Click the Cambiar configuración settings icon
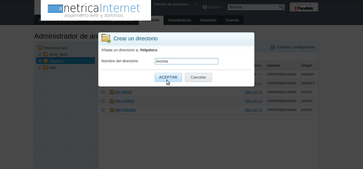Viewport: 363px width, 169px height. tap(273, 47)
